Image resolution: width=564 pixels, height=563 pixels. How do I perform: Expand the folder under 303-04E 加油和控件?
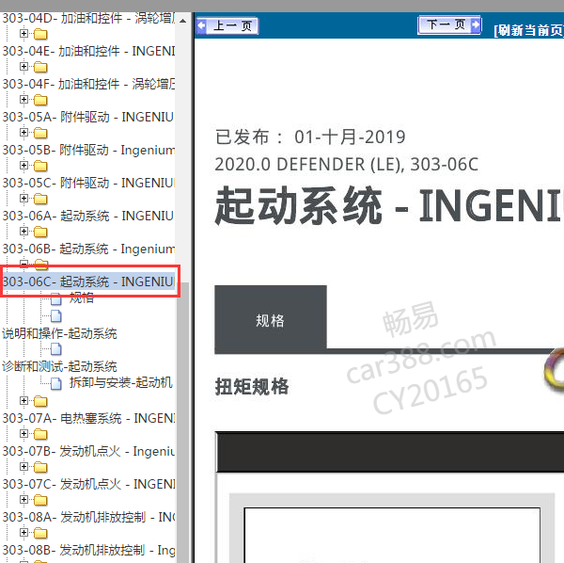pyautogui.click(x=23, y=67)
